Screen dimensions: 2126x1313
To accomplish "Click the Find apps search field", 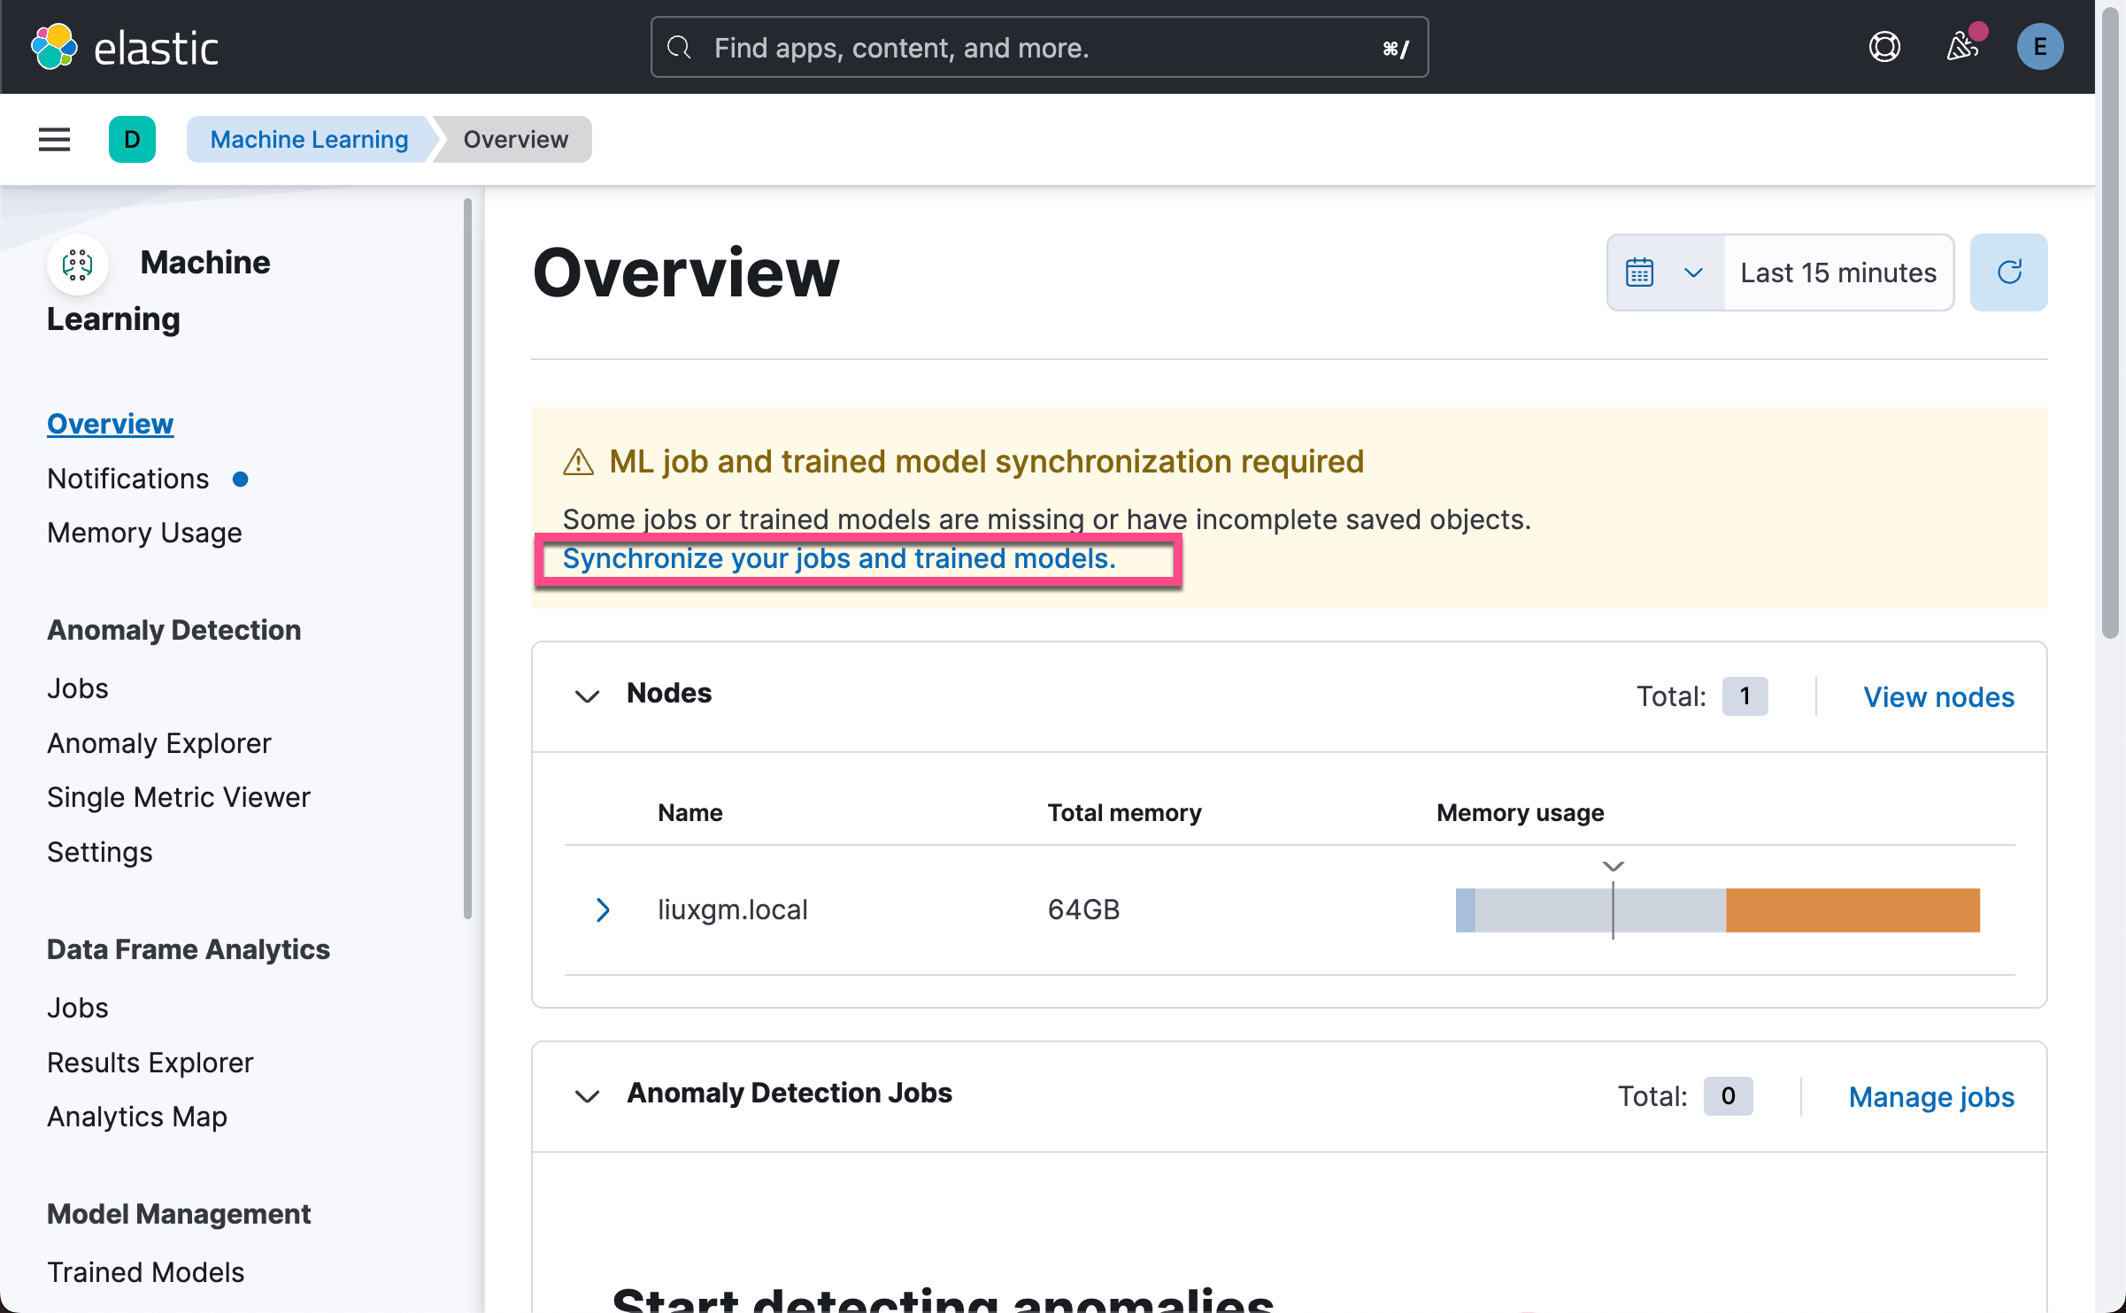I will pos(1038,47).
